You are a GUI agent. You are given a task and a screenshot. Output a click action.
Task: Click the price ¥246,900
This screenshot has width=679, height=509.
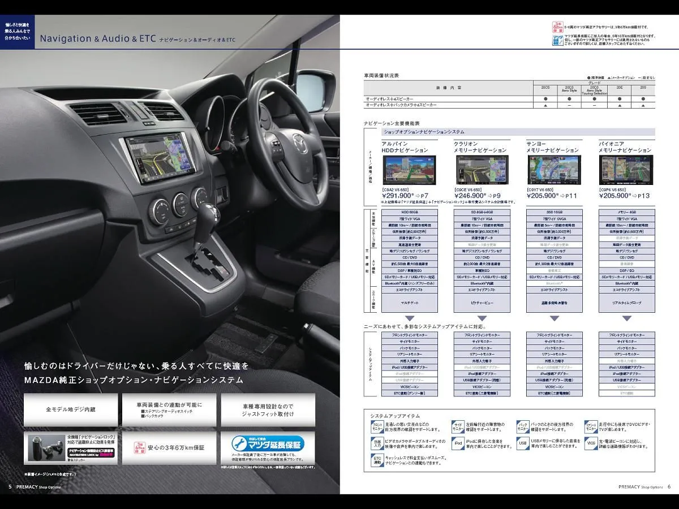click(468, 195)
